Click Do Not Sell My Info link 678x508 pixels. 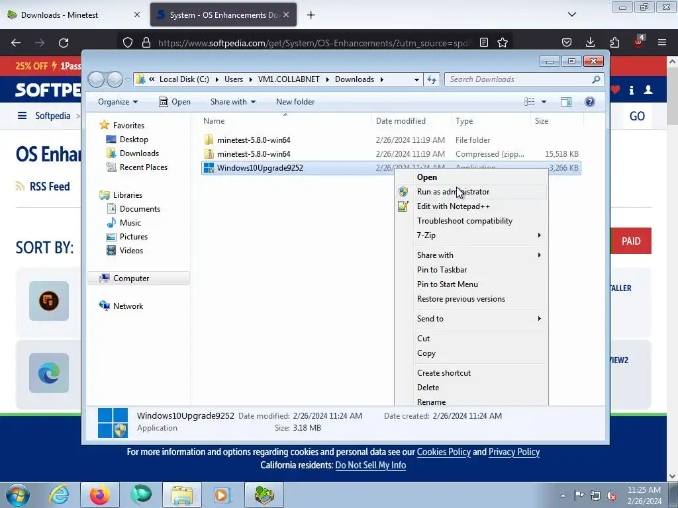(x=371, y=465)
